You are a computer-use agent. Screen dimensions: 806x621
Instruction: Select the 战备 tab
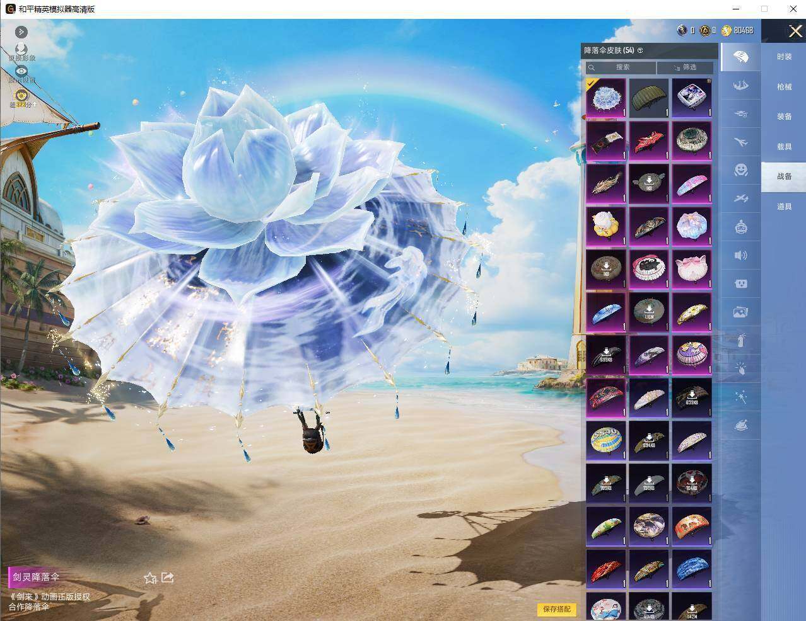[x=784, y=176]
